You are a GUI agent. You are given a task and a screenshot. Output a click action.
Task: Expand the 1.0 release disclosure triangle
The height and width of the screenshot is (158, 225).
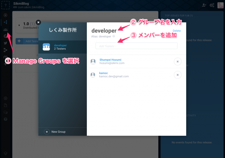pyautogui.click(x=19, y=25)
